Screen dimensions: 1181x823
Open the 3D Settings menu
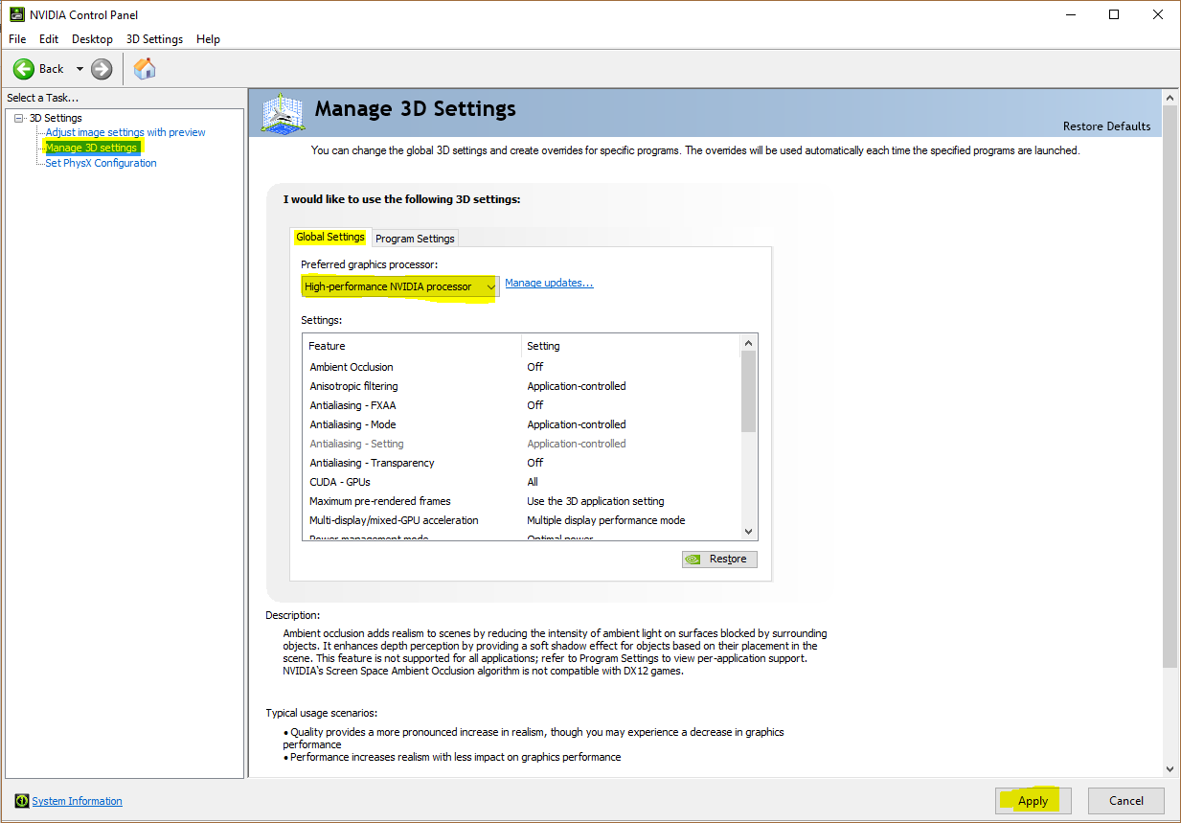(153, 39)
